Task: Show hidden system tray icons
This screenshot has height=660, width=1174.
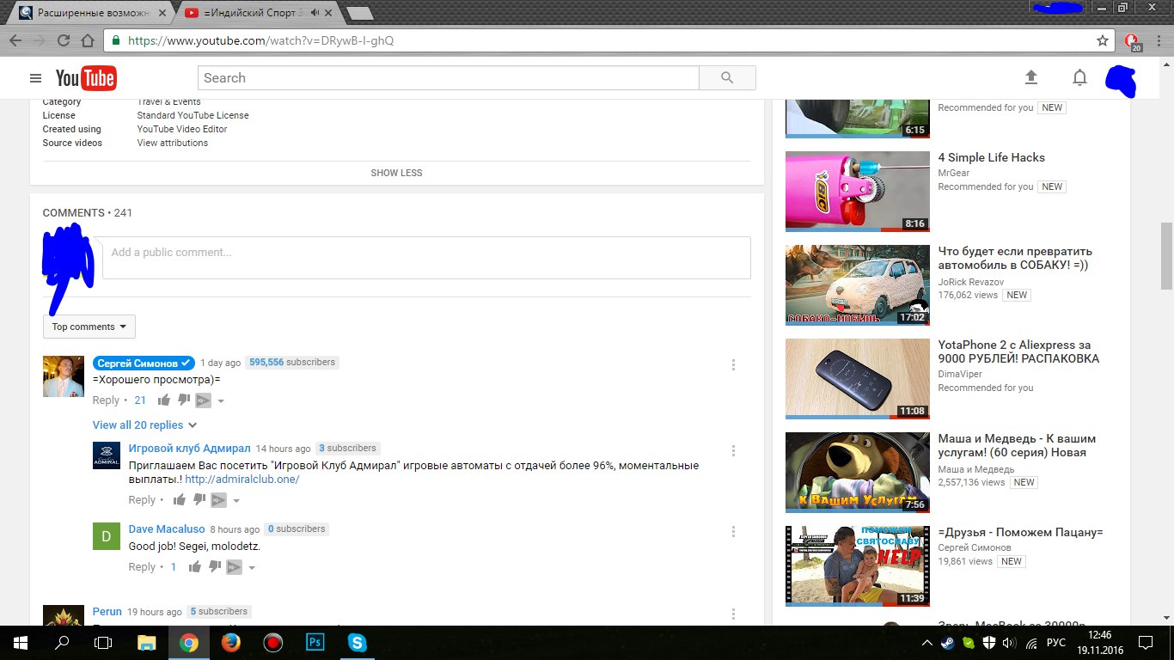Action: coord(926,642)
